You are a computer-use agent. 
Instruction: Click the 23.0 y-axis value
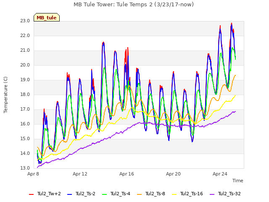click(25, 21)
